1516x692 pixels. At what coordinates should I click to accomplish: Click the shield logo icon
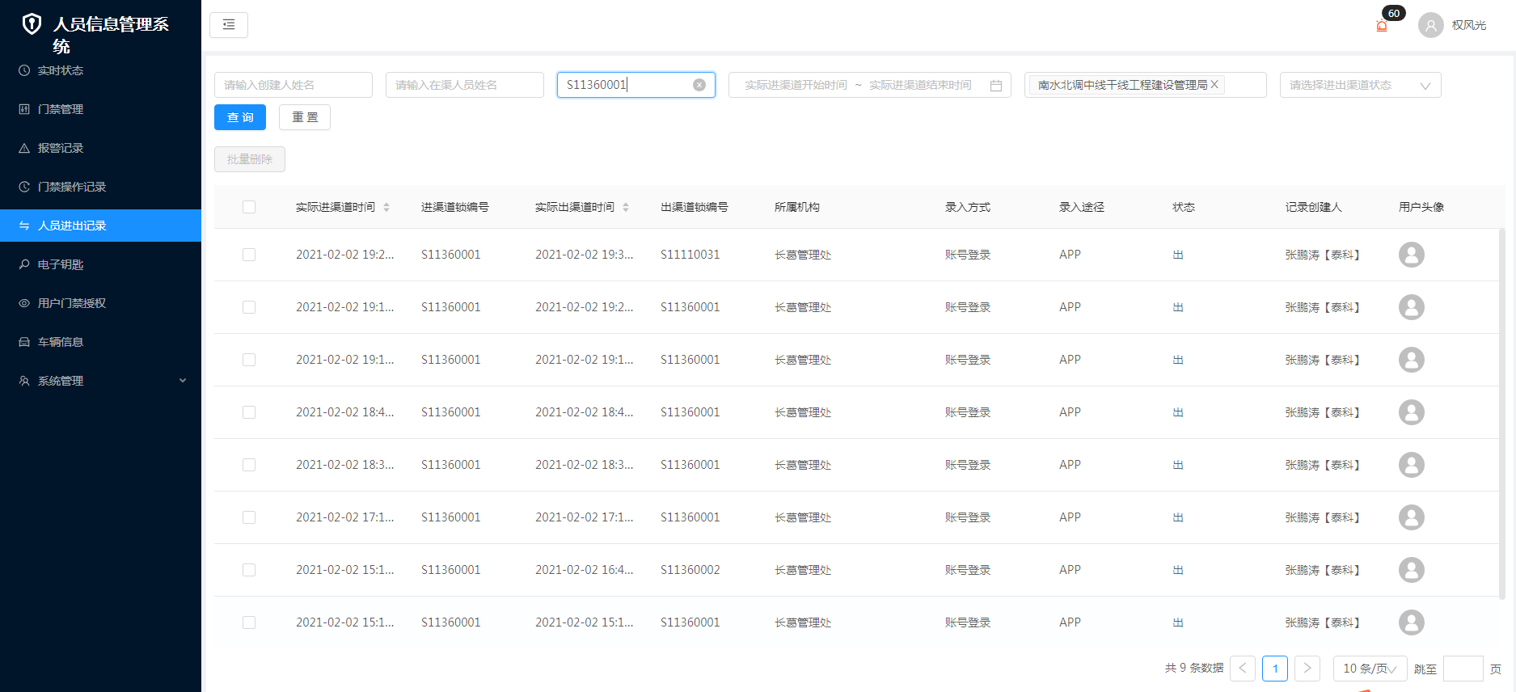32,24
